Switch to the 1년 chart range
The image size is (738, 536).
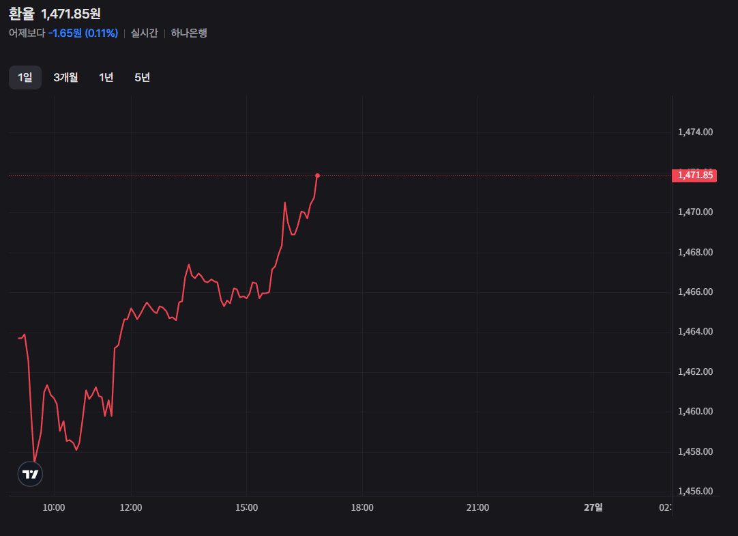click(x=106, y=78)
